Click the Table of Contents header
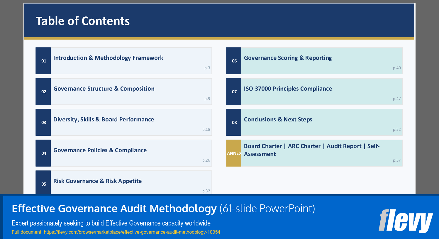 click(83, 21)
